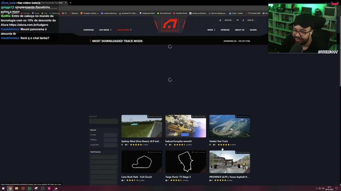Screen dimensions: 341x191
Task: Click the Lime Rock Park - Full Circuit title
Action: (136, 177)
